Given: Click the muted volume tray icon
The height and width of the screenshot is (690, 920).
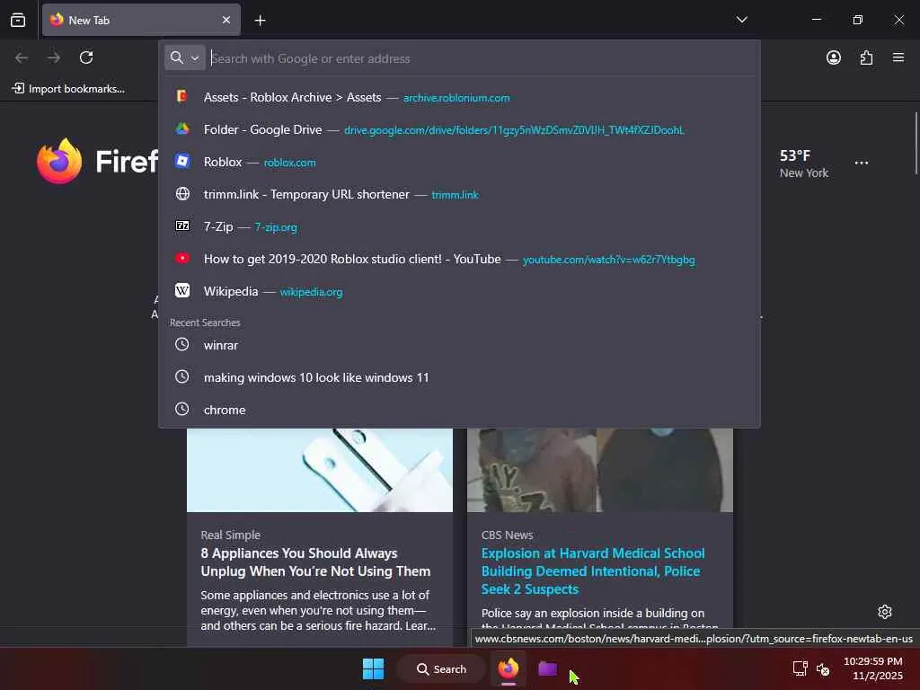Looking at the screenshot, I should click(823, 669).
